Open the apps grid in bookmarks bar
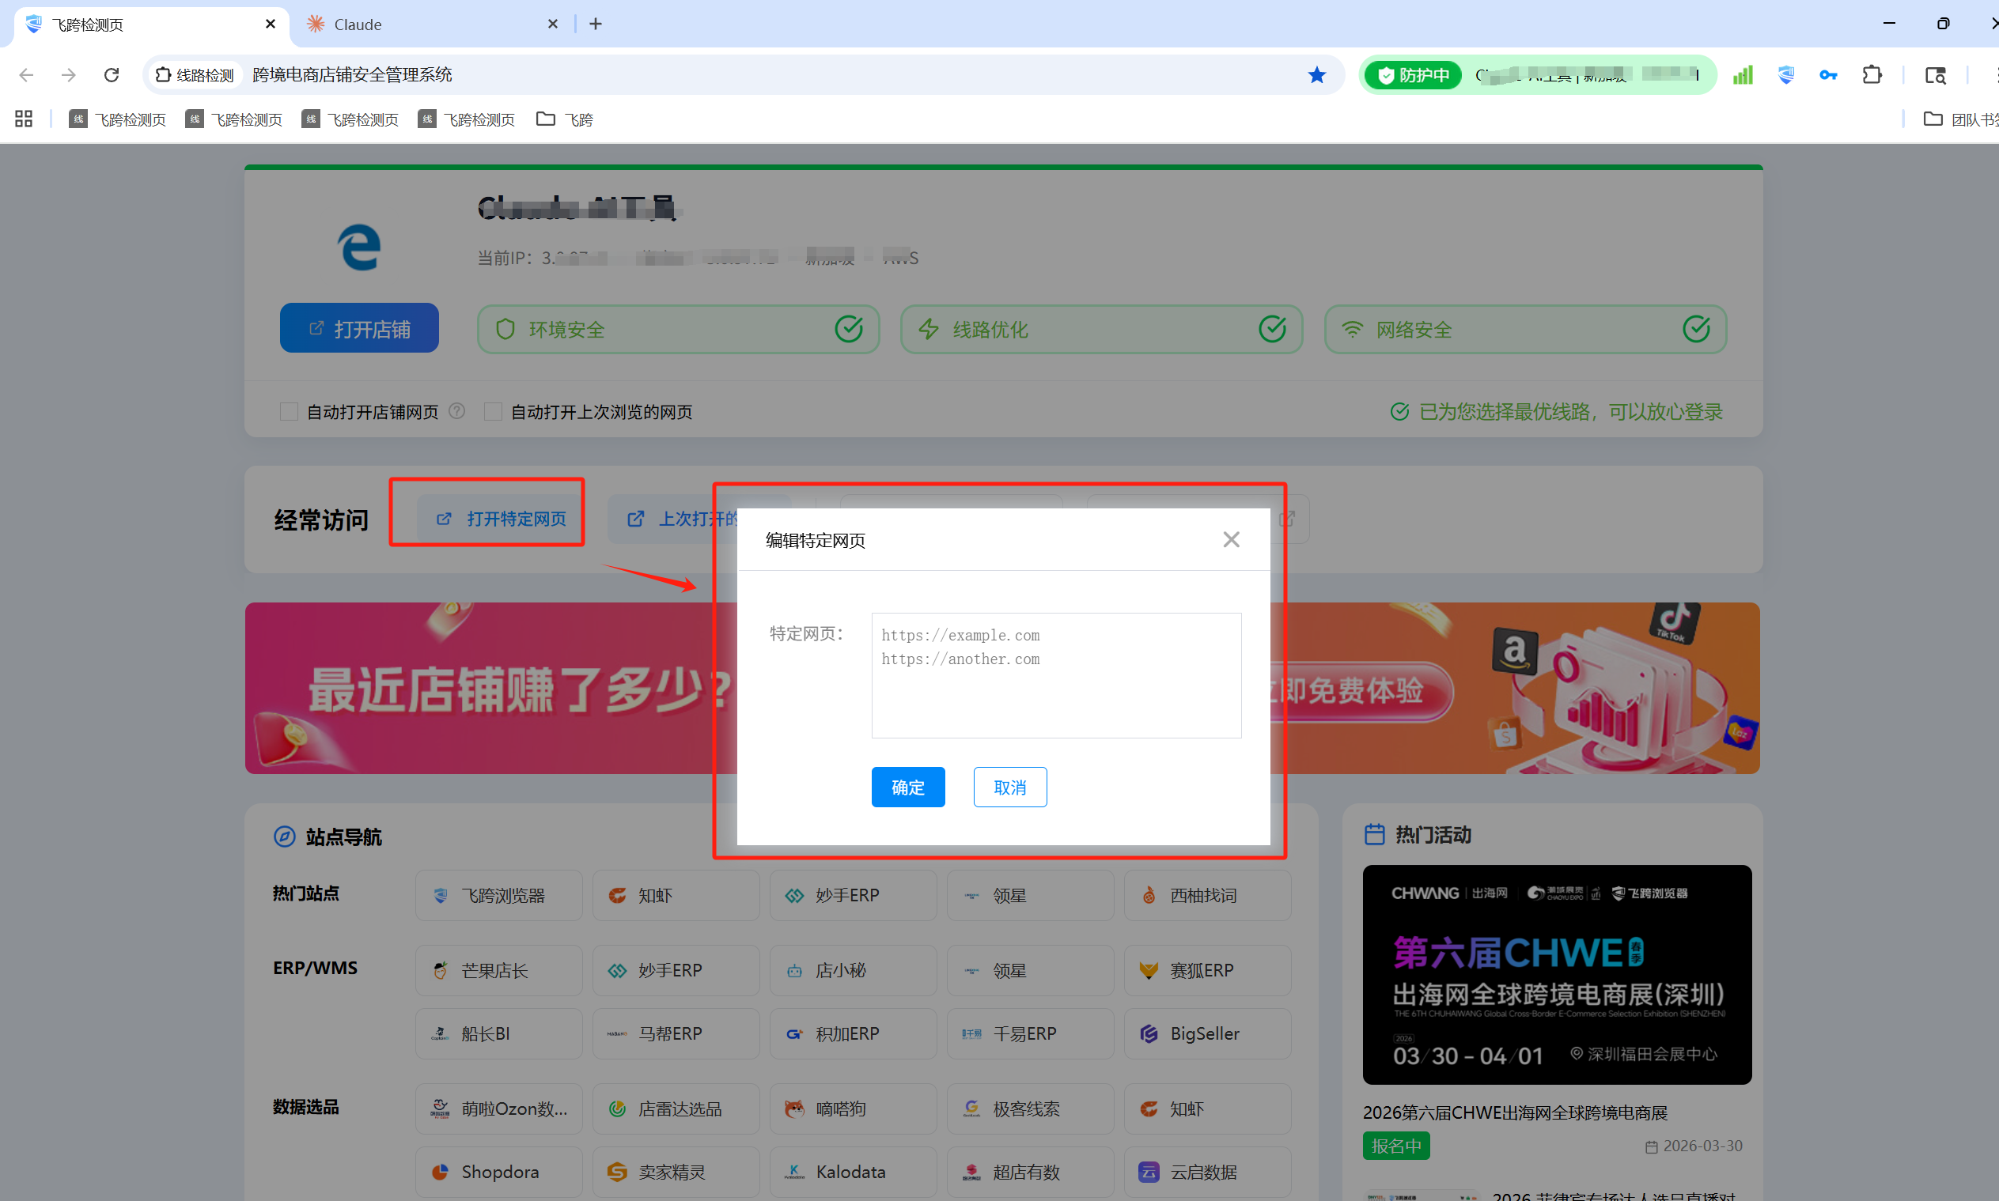The height and width of the screenshot is (1201, 1999). tap(24, 119)
